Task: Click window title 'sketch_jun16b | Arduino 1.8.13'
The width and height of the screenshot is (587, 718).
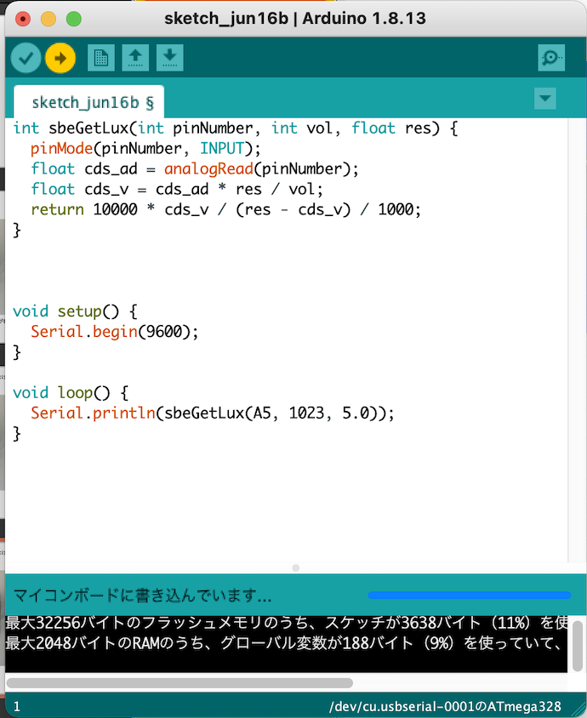Action: point(295,19)
